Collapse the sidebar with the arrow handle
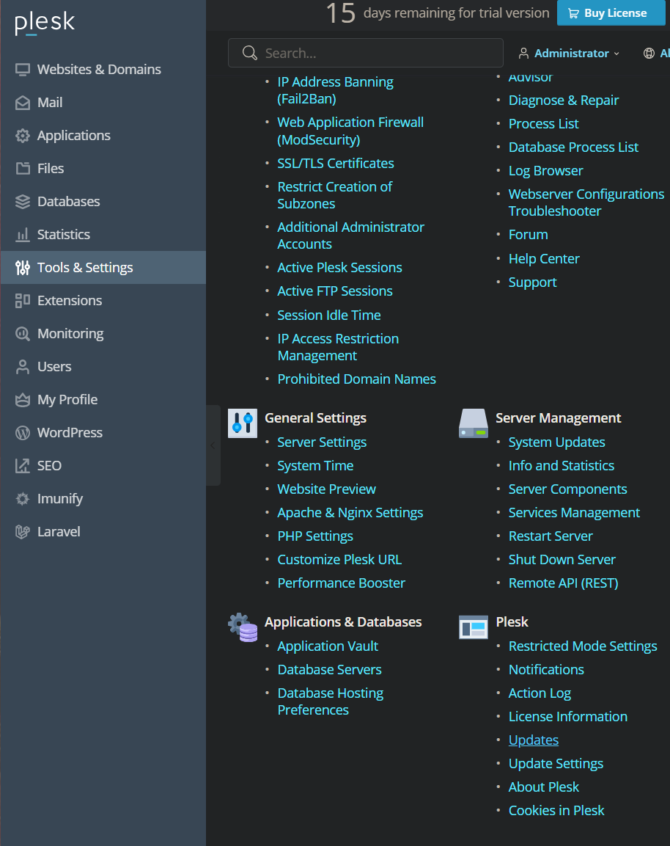 tap(213, 445)
